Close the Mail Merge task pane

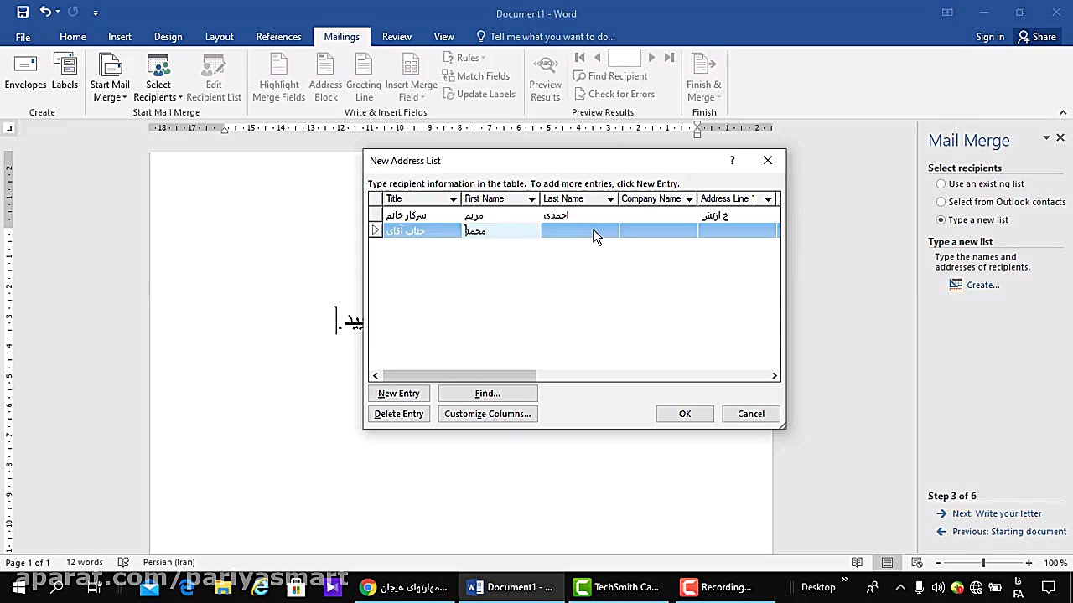pos(1060,138)
